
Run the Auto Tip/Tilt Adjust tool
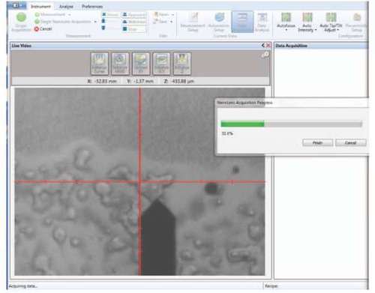click(x=331, y=22)
